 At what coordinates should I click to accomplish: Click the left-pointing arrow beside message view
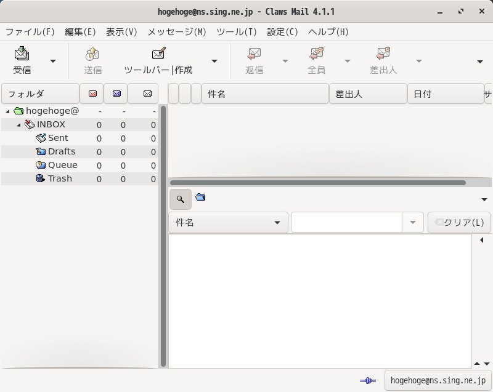[482, 240]
